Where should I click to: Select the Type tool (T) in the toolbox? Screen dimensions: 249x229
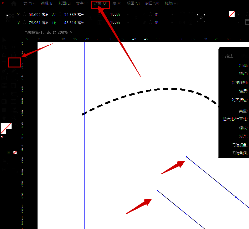click(4, 63)
